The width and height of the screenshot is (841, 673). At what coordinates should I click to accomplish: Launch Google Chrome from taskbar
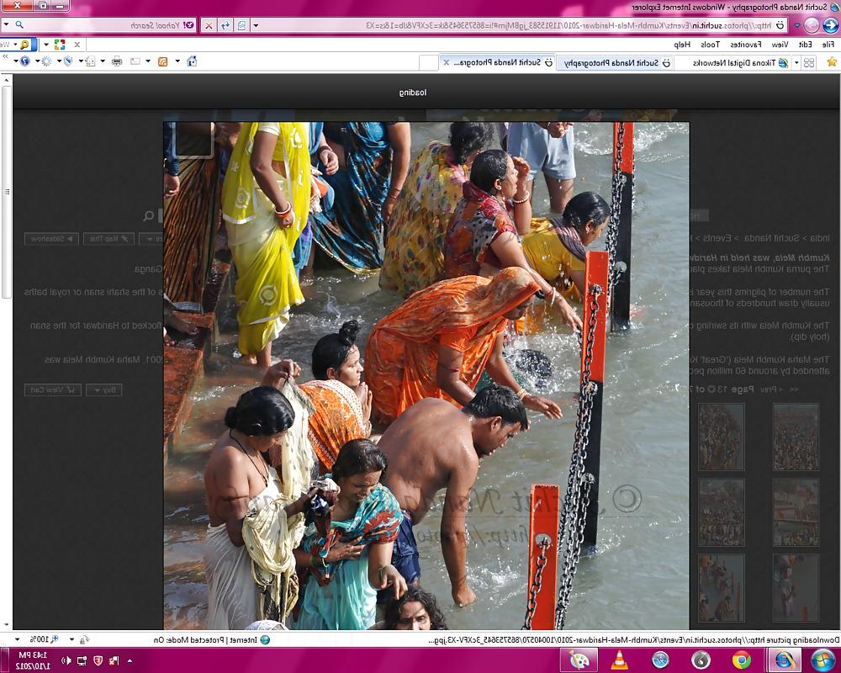point(742,660)
